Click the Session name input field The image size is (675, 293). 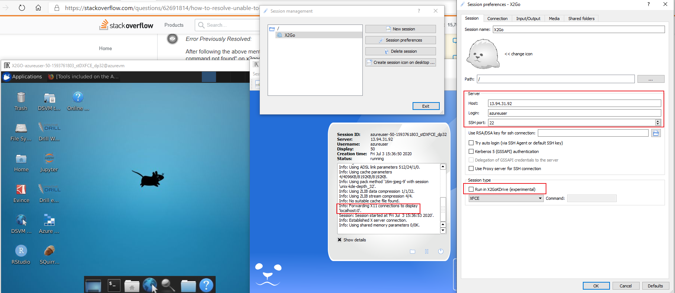tap(579, 29)
